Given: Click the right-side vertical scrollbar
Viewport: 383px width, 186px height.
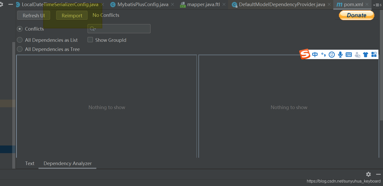Looking at the screenshot, I should coord(381,65).
